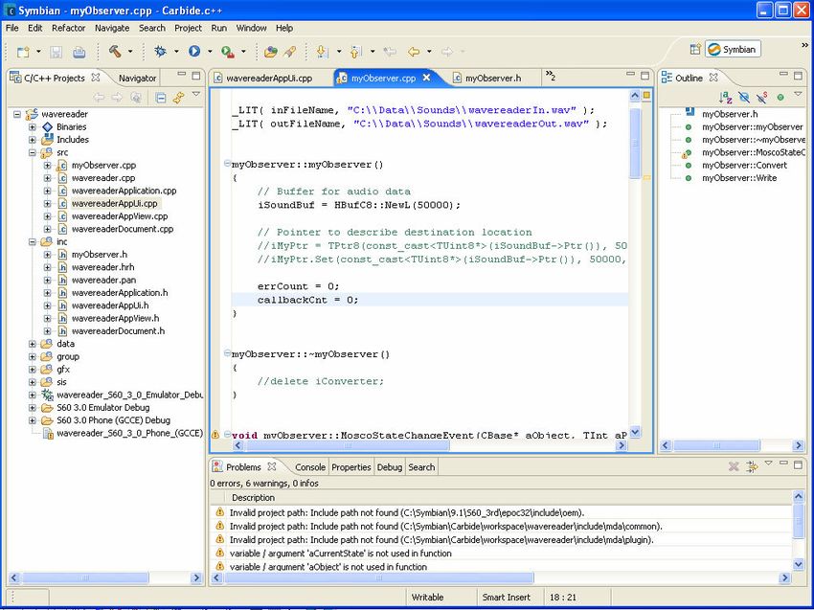
Task: Collapse the myObserver::myObserver() code fold
Action: point(227,164)
